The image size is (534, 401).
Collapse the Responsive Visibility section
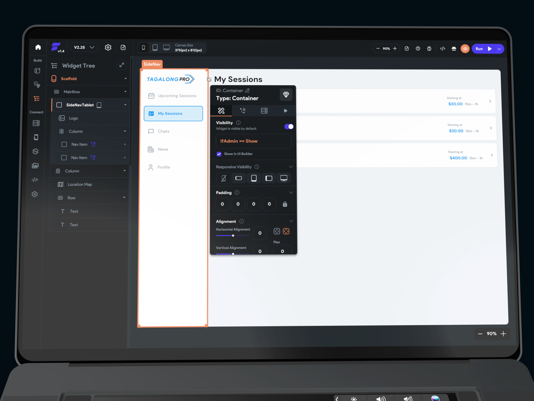click(x=291, y=166)
